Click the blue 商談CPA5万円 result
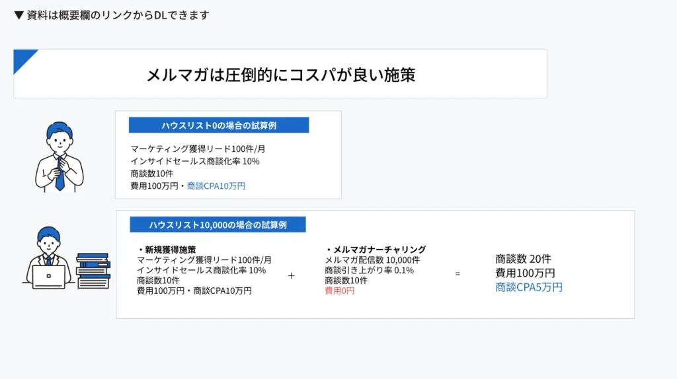This screenshot has height=379, width=677. point(529,287)
